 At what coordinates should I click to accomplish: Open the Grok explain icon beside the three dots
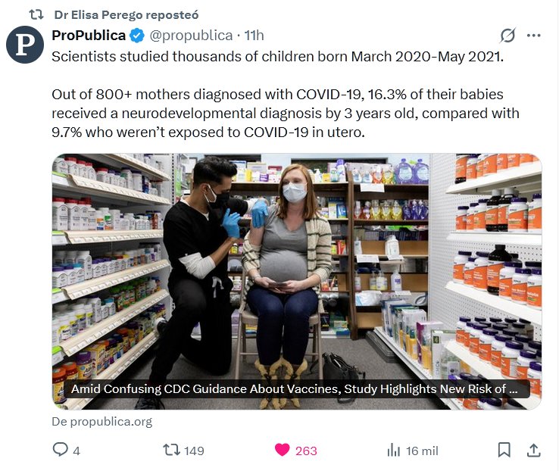tap(507, 36)
